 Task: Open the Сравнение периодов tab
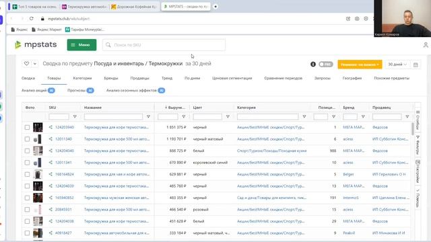point(283,78)
